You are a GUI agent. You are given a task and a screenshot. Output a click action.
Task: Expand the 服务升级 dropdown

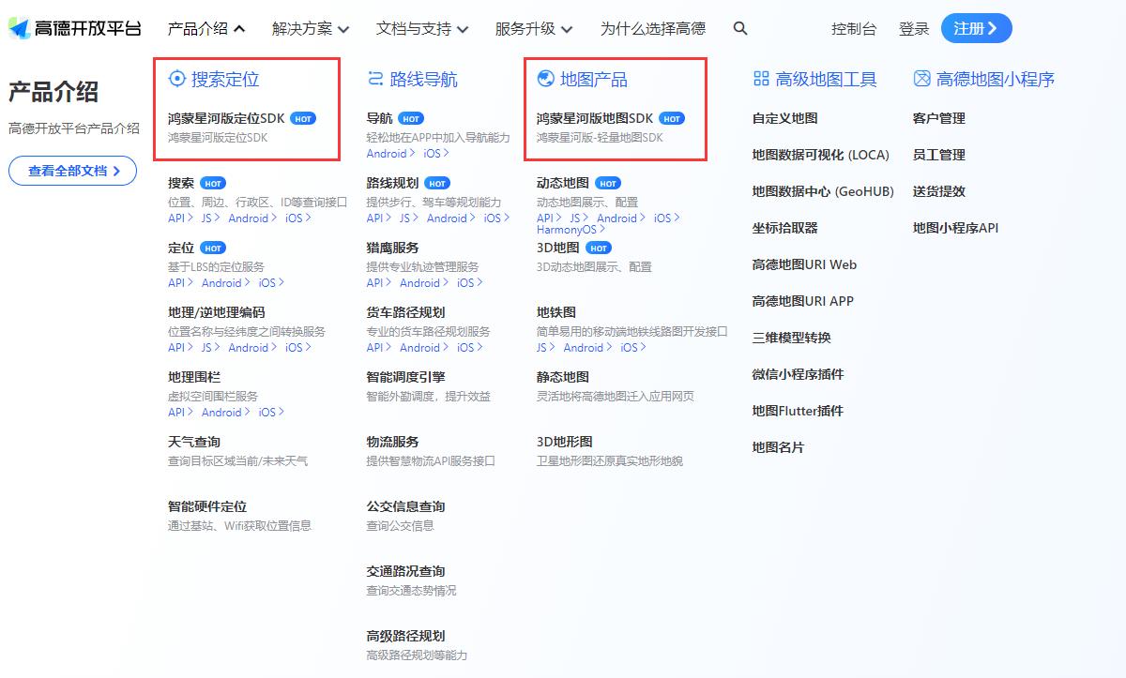tap(534, 29)
